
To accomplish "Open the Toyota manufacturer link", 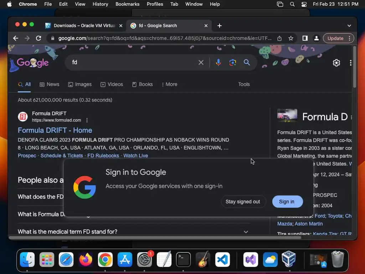I will click(x=335, y=216).
